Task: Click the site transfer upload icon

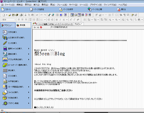Action: pos(53,15)
